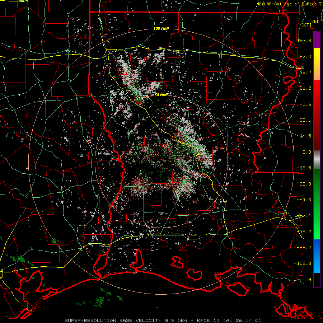Pick the gray near-zero segment of velocity bar
Screen dimensions: 323x323
pyautogui.click(x=317, y=160)
